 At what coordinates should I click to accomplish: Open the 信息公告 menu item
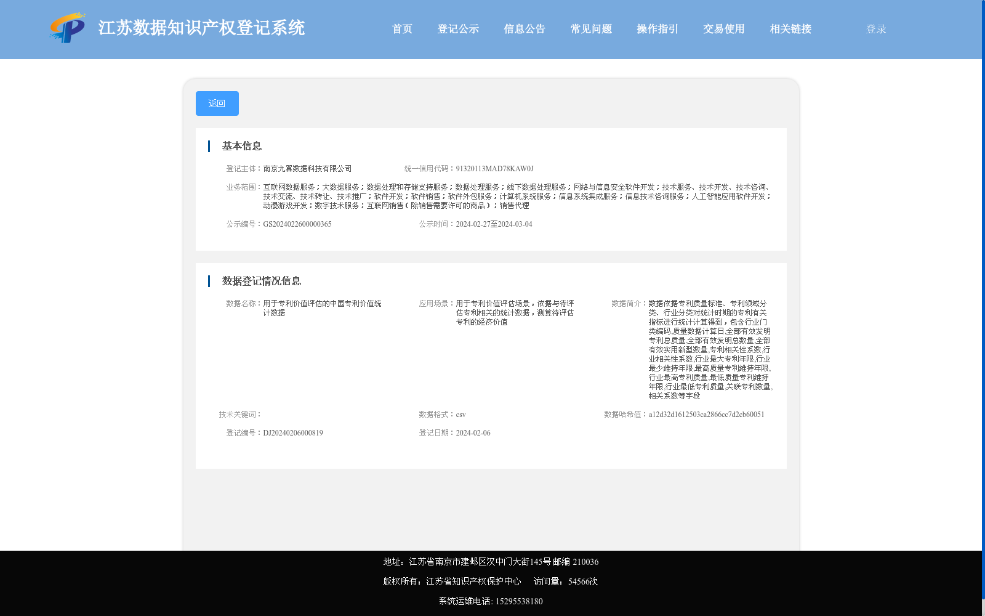(x=525, y=29)
